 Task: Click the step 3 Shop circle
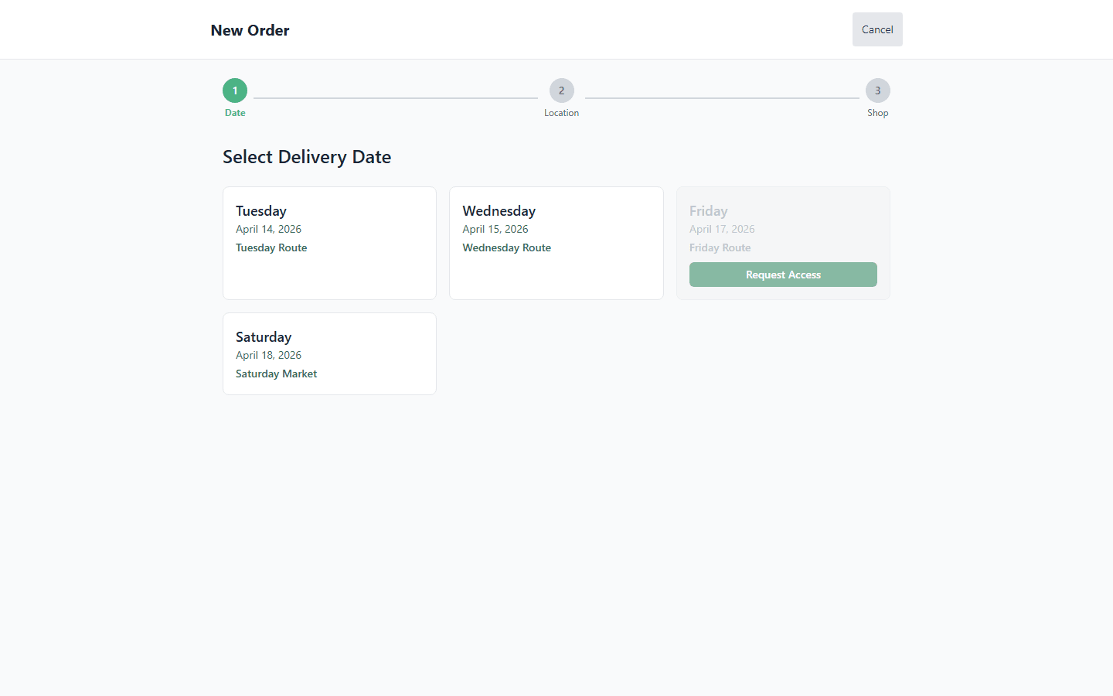(877, 90)
